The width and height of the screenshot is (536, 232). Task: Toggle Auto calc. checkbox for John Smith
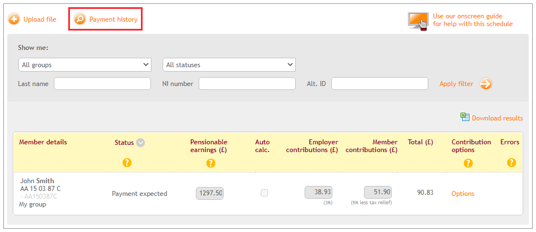click(x=264, y=193)
